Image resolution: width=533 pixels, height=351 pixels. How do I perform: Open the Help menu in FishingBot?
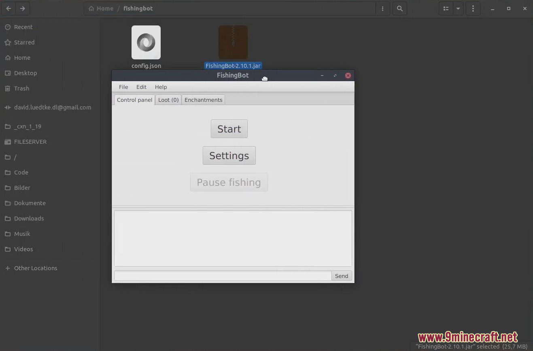tap(161, 87)
